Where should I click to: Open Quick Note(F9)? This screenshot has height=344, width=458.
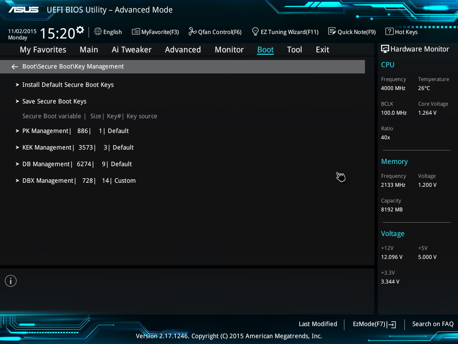point(352,32)
